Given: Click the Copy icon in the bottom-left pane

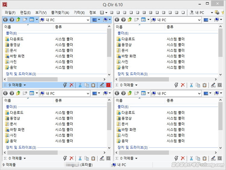Looking at the screenshot, I should 87,158.
